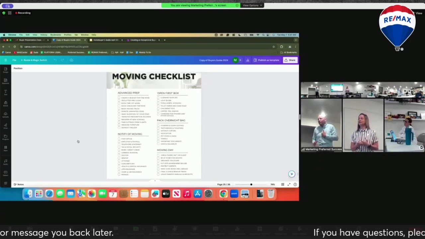Switch to Homebuyer's Guide April tab
This screenshot has width=425, height=239.
click(x=106, y=40)
